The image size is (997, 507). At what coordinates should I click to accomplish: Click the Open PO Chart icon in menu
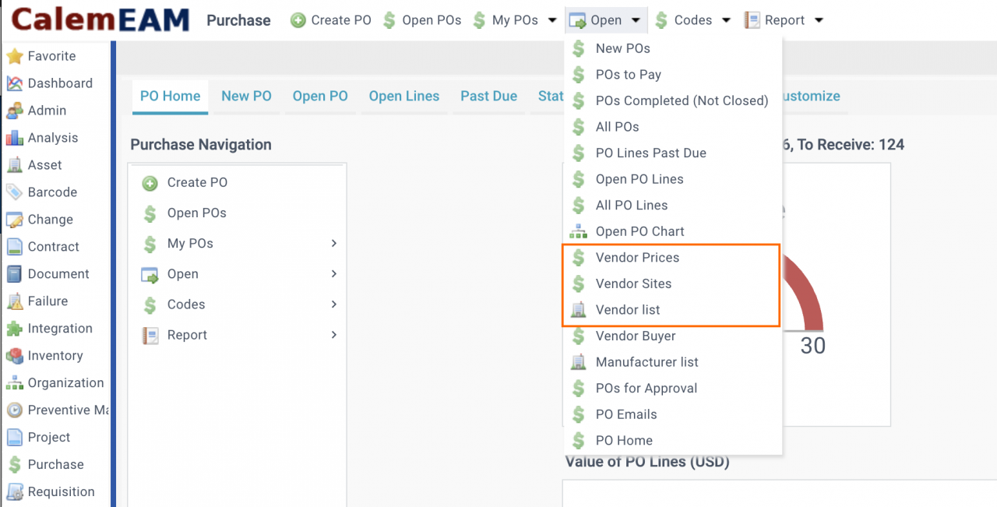point(578,231)
